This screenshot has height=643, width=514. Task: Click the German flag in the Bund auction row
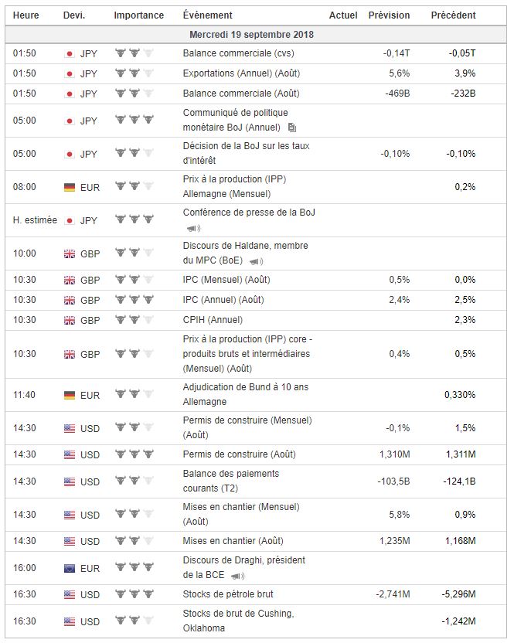click(x=70, y=395)
